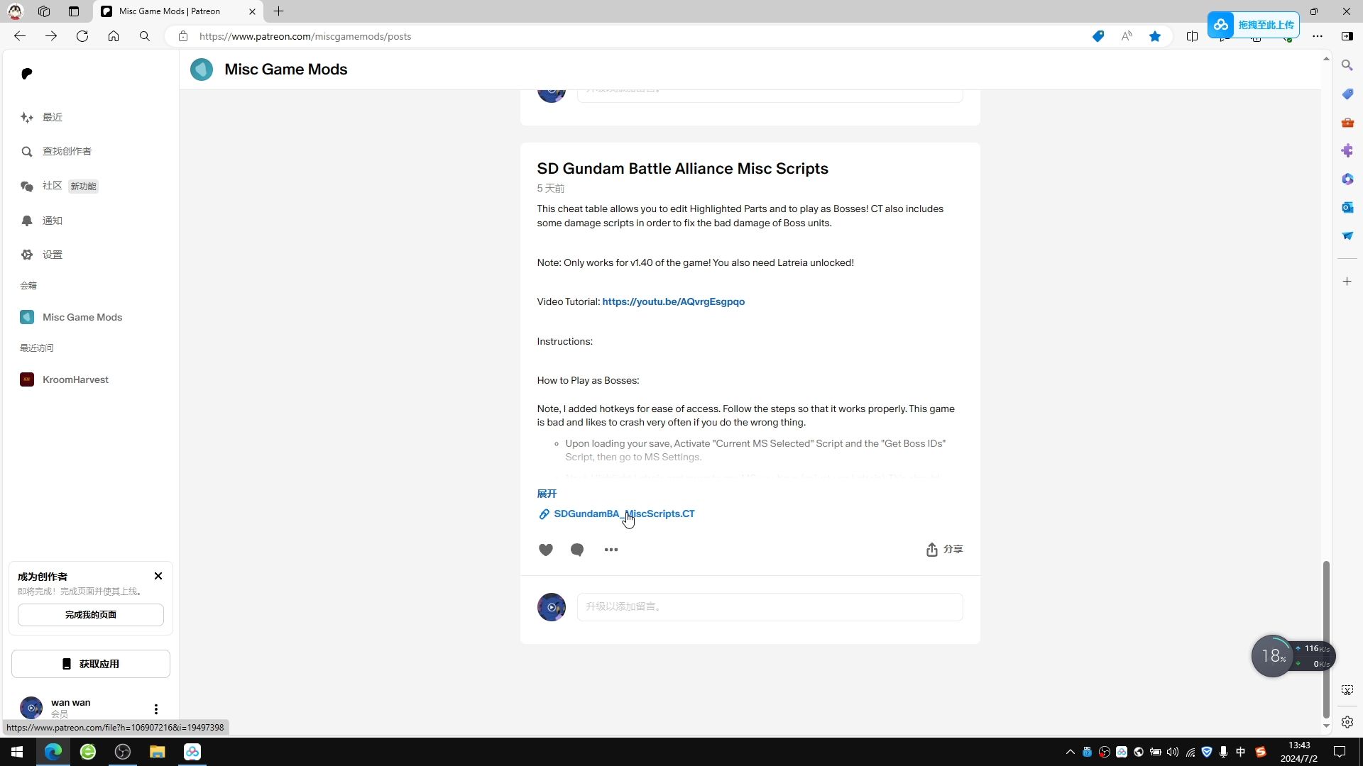The image size is (1363, 766).
Task: Show hidden system tray icons
Action: [x=1071, y=753]
